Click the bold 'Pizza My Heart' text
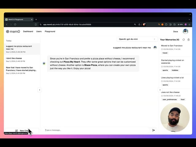This screenshot has height=147, width=196. coord(72,62)
